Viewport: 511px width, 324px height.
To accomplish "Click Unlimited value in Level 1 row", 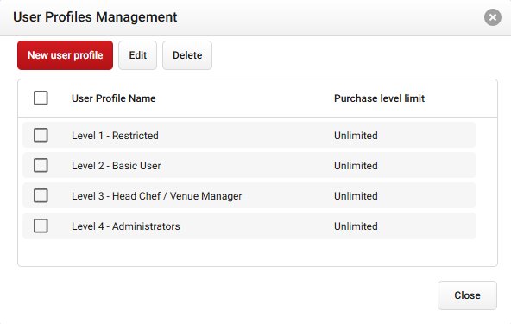I will click(x=356, y=136).
